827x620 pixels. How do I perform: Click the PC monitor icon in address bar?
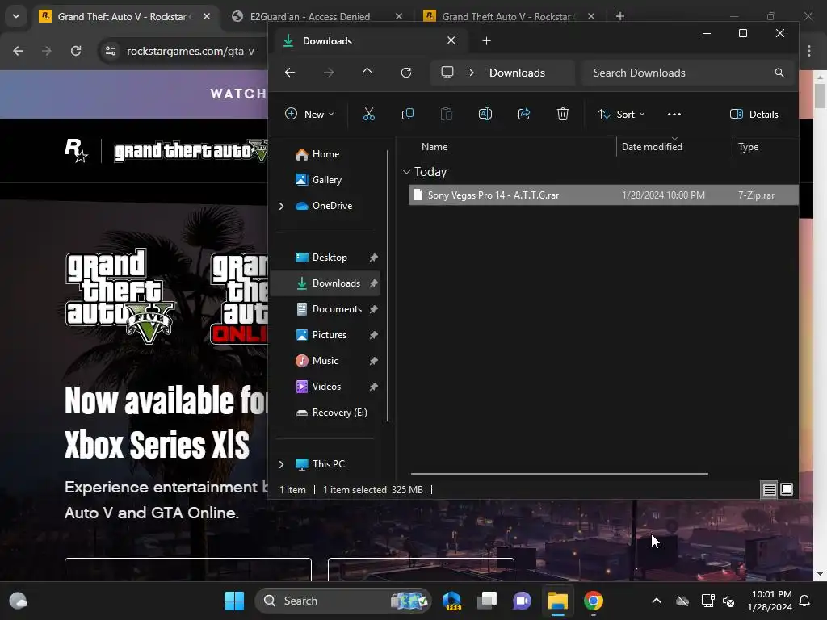click(447, 72)
